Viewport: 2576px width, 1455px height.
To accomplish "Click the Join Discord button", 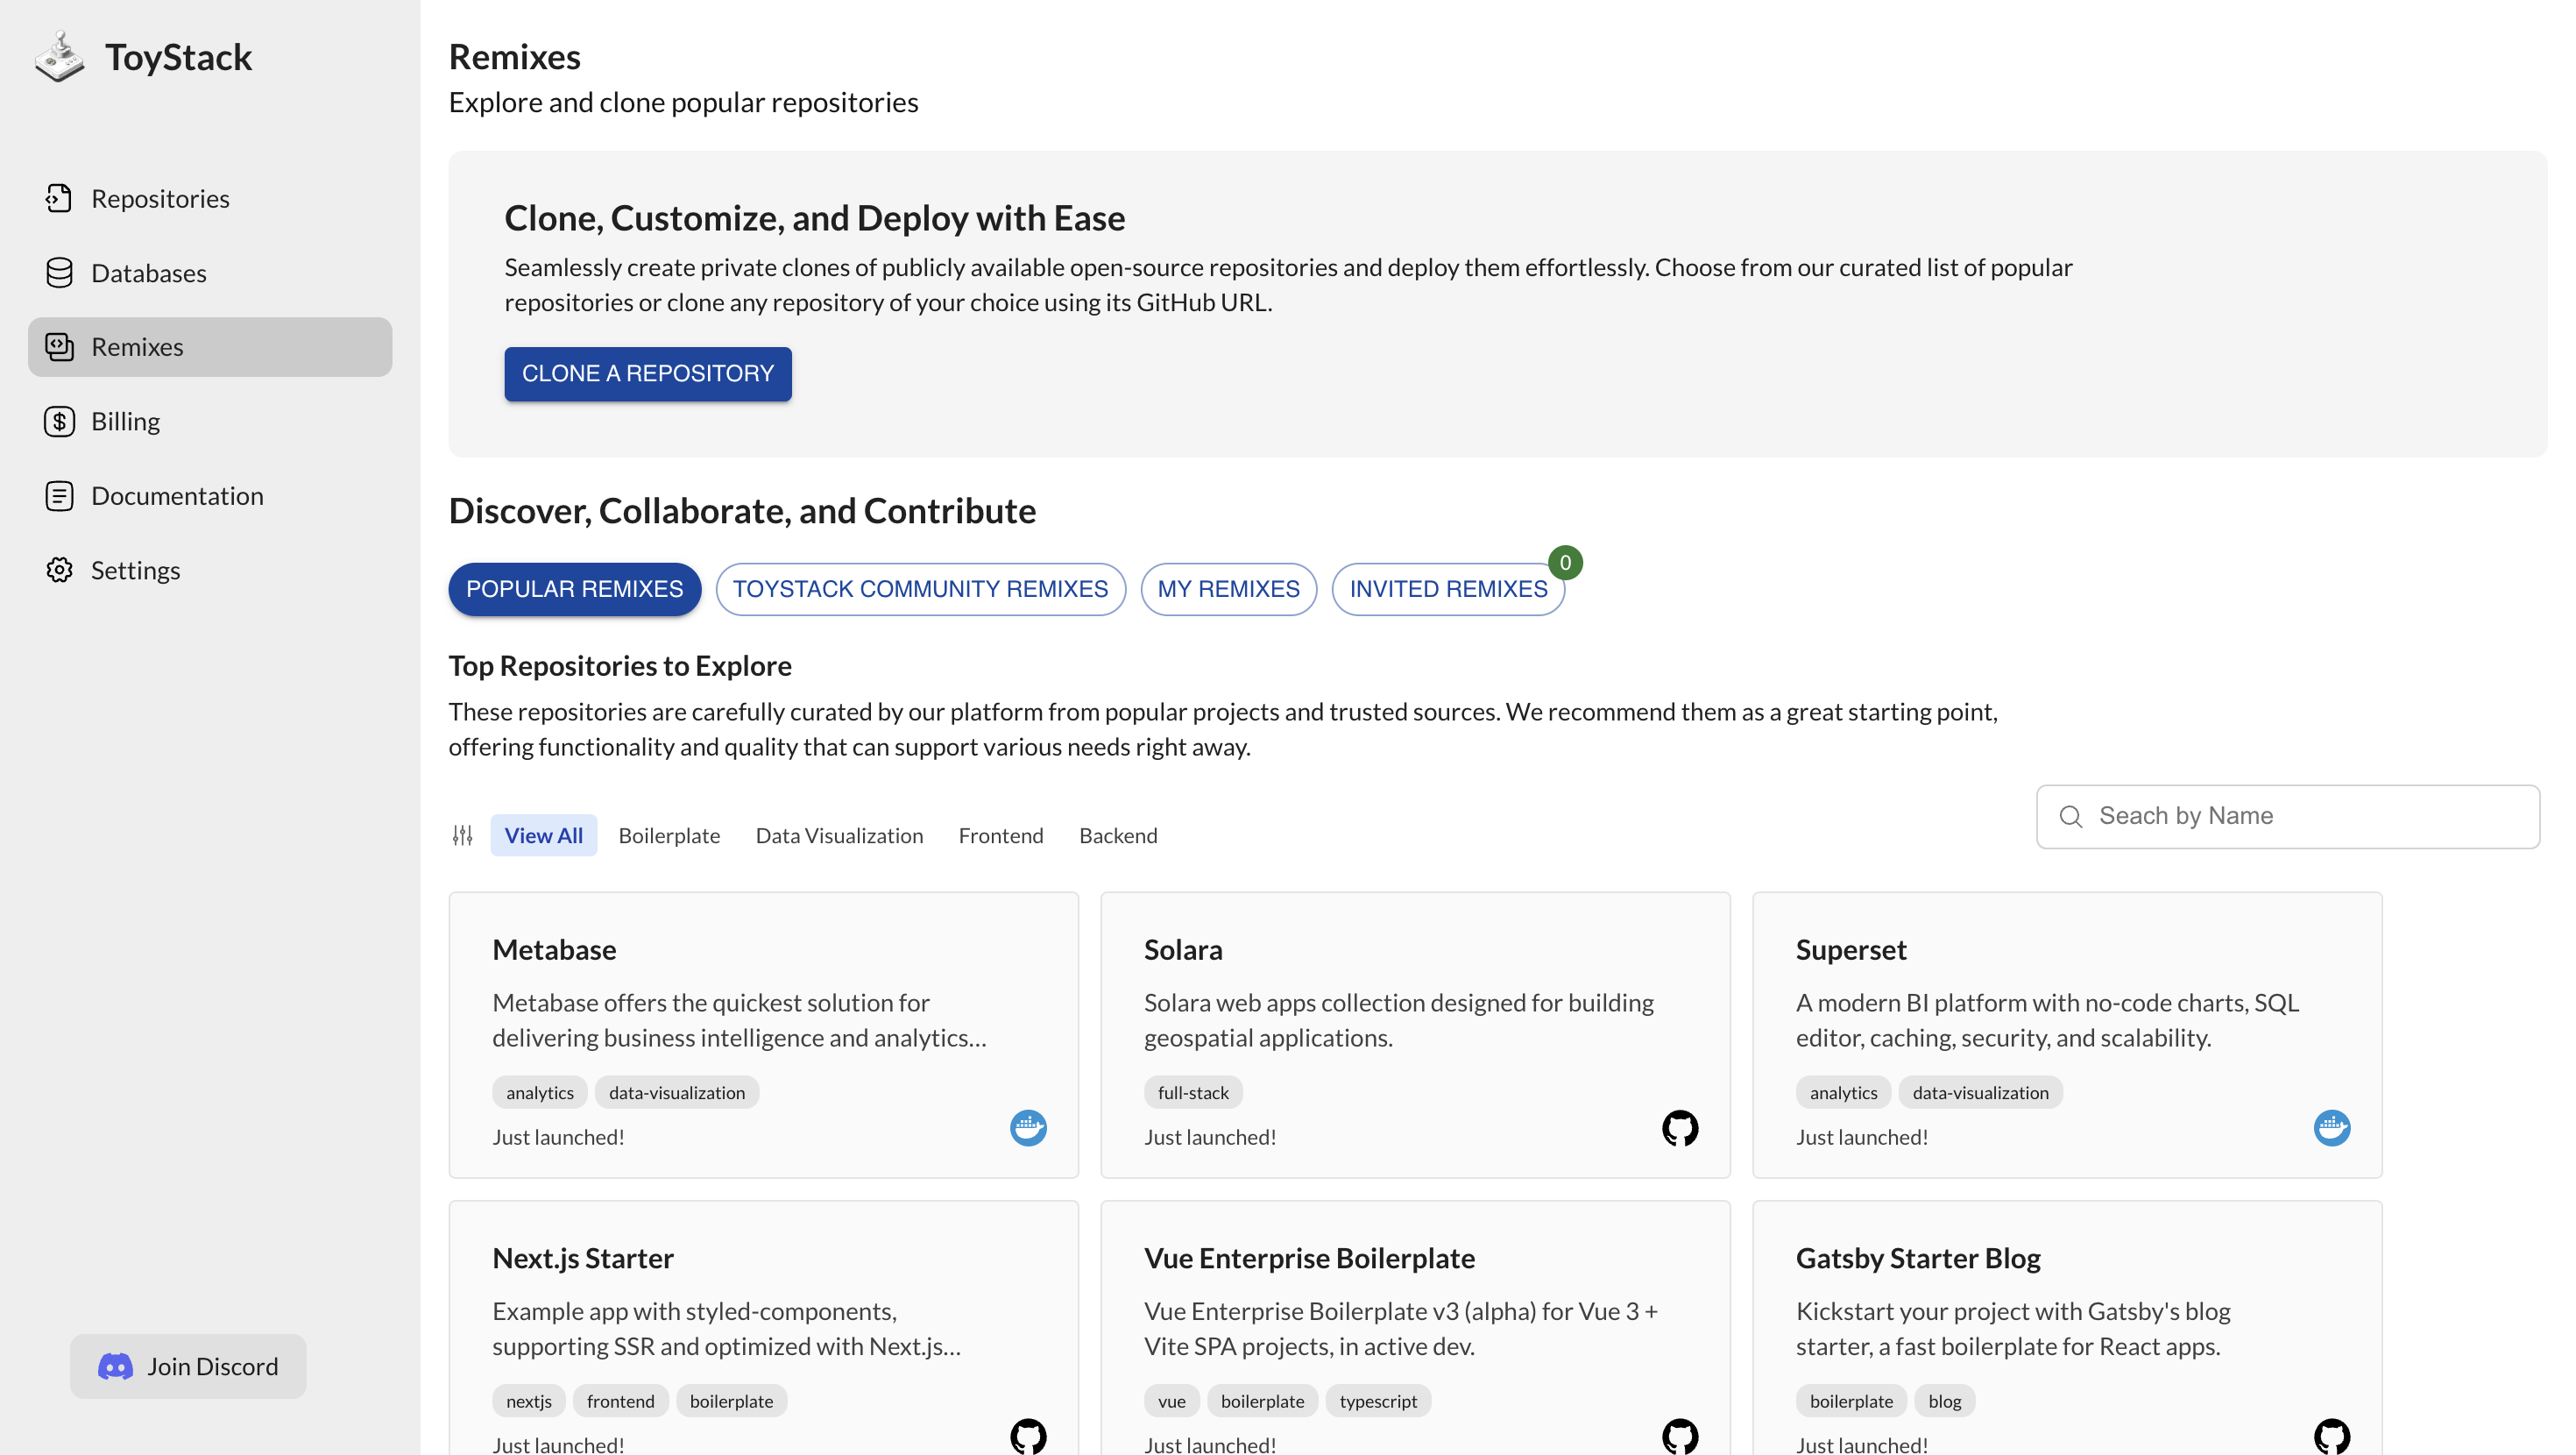I will click(188, 1366).
